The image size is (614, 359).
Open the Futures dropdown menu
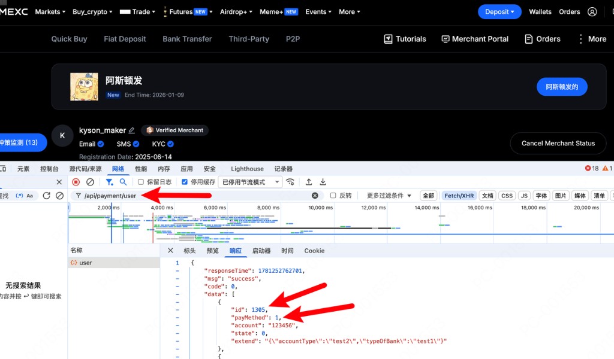(x=188, y=12)
